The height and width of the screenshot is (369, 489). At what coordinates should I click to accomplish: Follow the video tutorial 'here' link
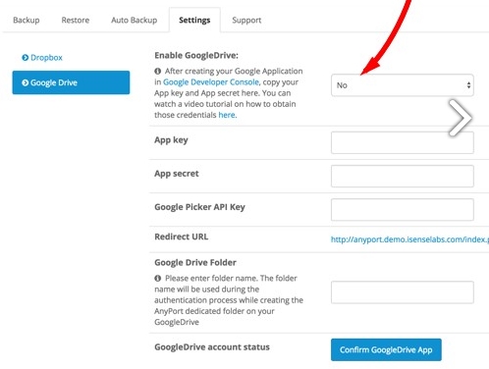tap(227, 115)
